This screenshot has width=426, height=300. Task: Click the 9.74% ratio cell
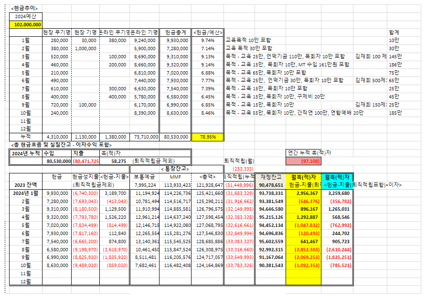point(208,41)
